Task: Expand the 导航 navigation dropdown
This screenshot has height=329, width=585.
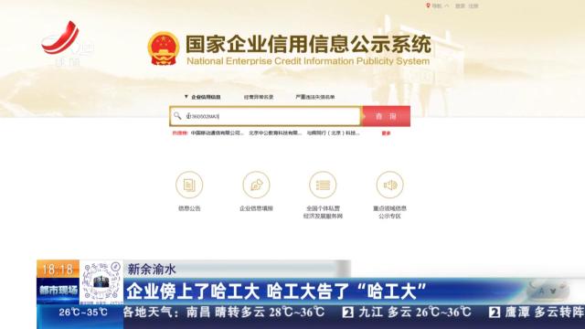Action: [x=441, y=6]
